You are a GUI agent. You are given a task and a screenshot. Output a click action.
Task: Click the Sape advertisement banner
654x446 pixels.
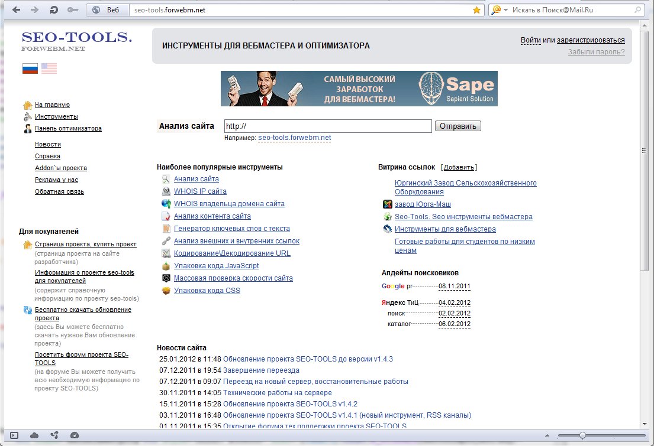[359, 89]
